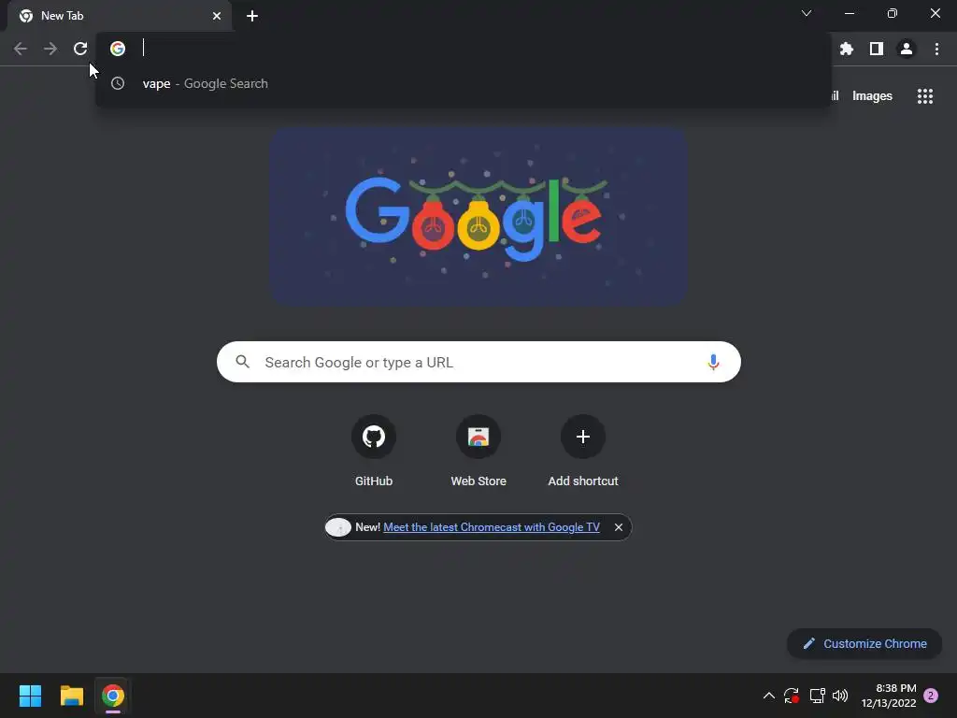Start voice search with microphone icon
The image size is (957, 718).
coord(713,362)
